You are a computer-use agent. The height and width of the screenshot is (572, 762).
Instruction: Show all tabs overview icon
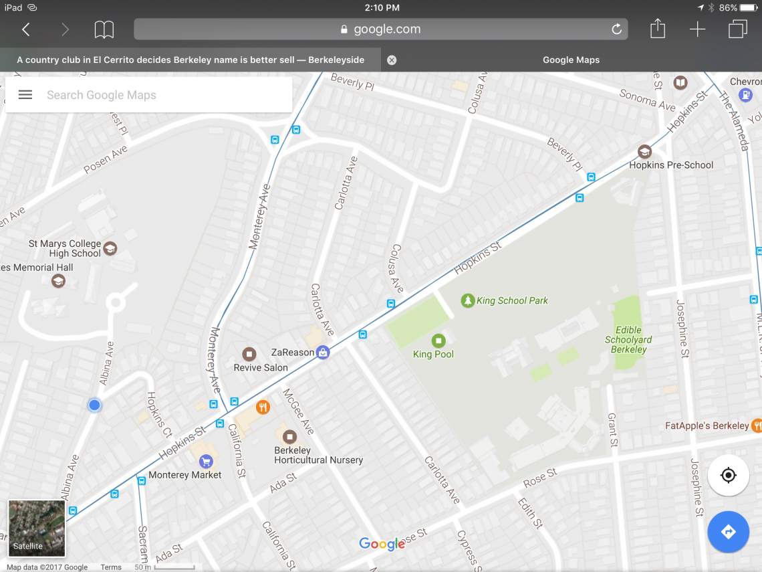pos(737,29)
